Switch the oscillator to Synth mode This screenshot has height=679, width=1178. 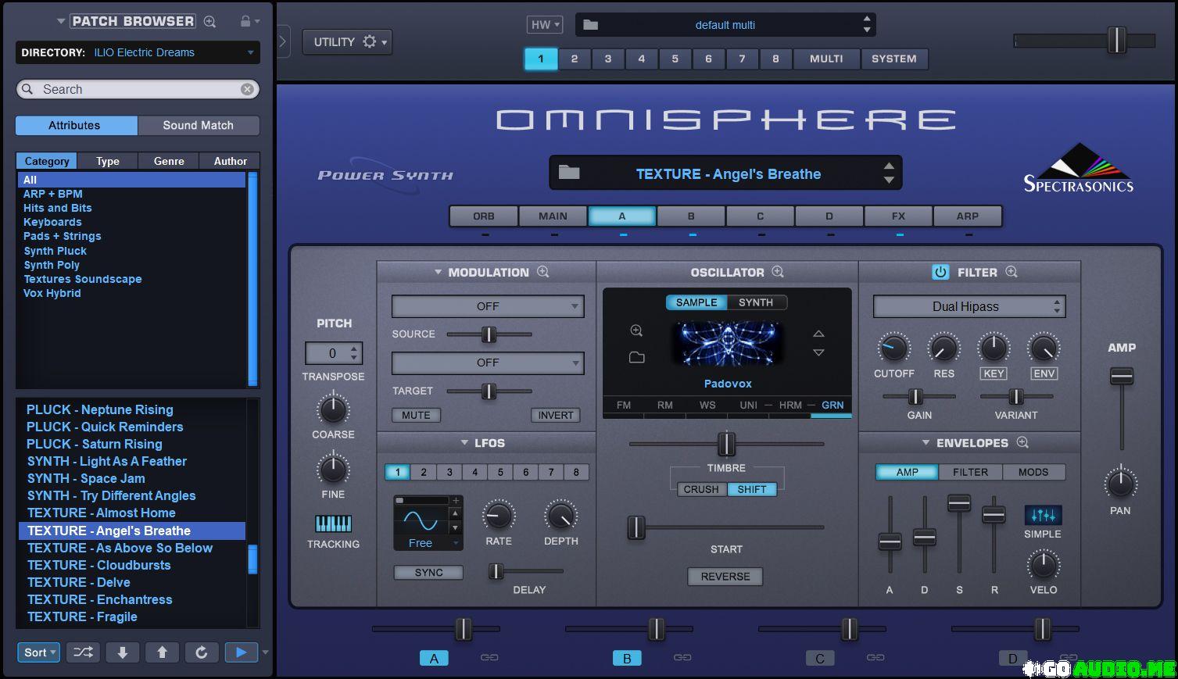point(755,302)
